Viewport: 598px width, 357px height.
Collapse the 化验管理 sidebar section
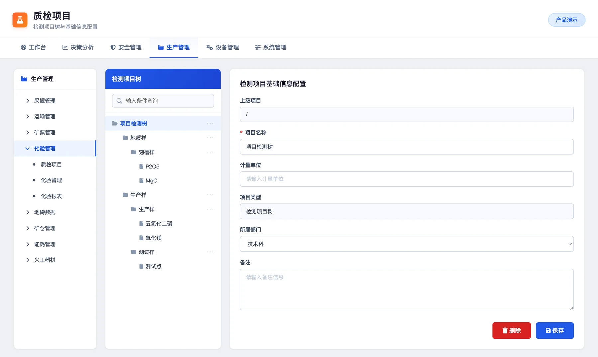(55, 148)
